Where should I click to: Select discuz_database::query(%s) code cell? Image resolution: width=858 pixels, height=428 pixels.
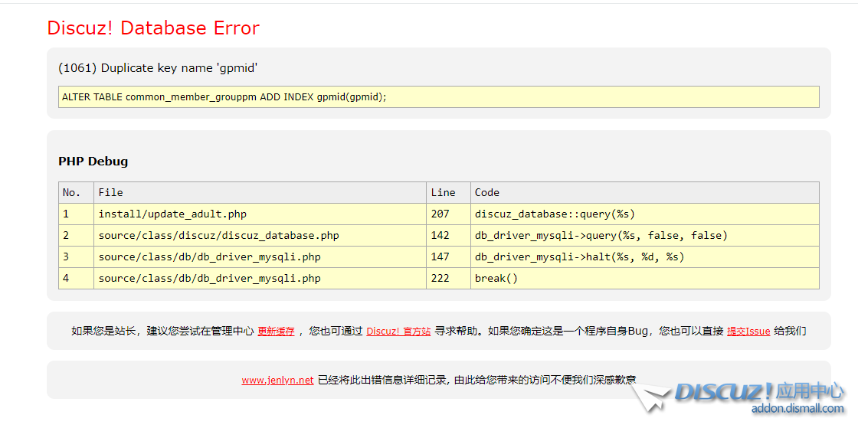point(645,214)
